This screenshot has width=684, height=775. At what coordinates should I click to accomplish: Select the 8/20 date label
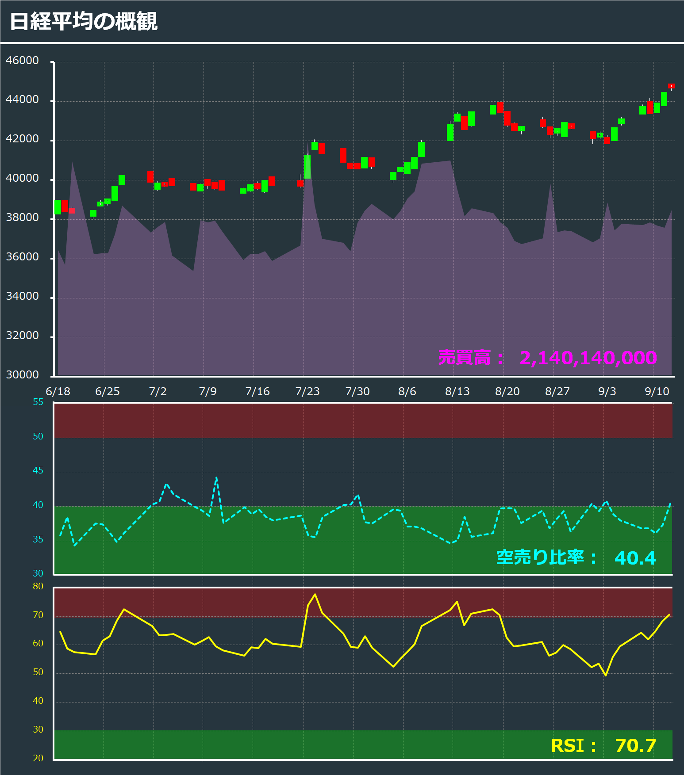pos(507,392)
